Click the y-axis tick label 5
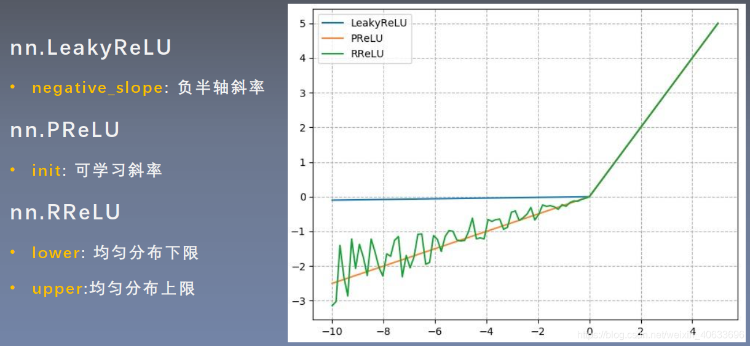The height and width of the screenshot is (346, 750). click(303, 24)
